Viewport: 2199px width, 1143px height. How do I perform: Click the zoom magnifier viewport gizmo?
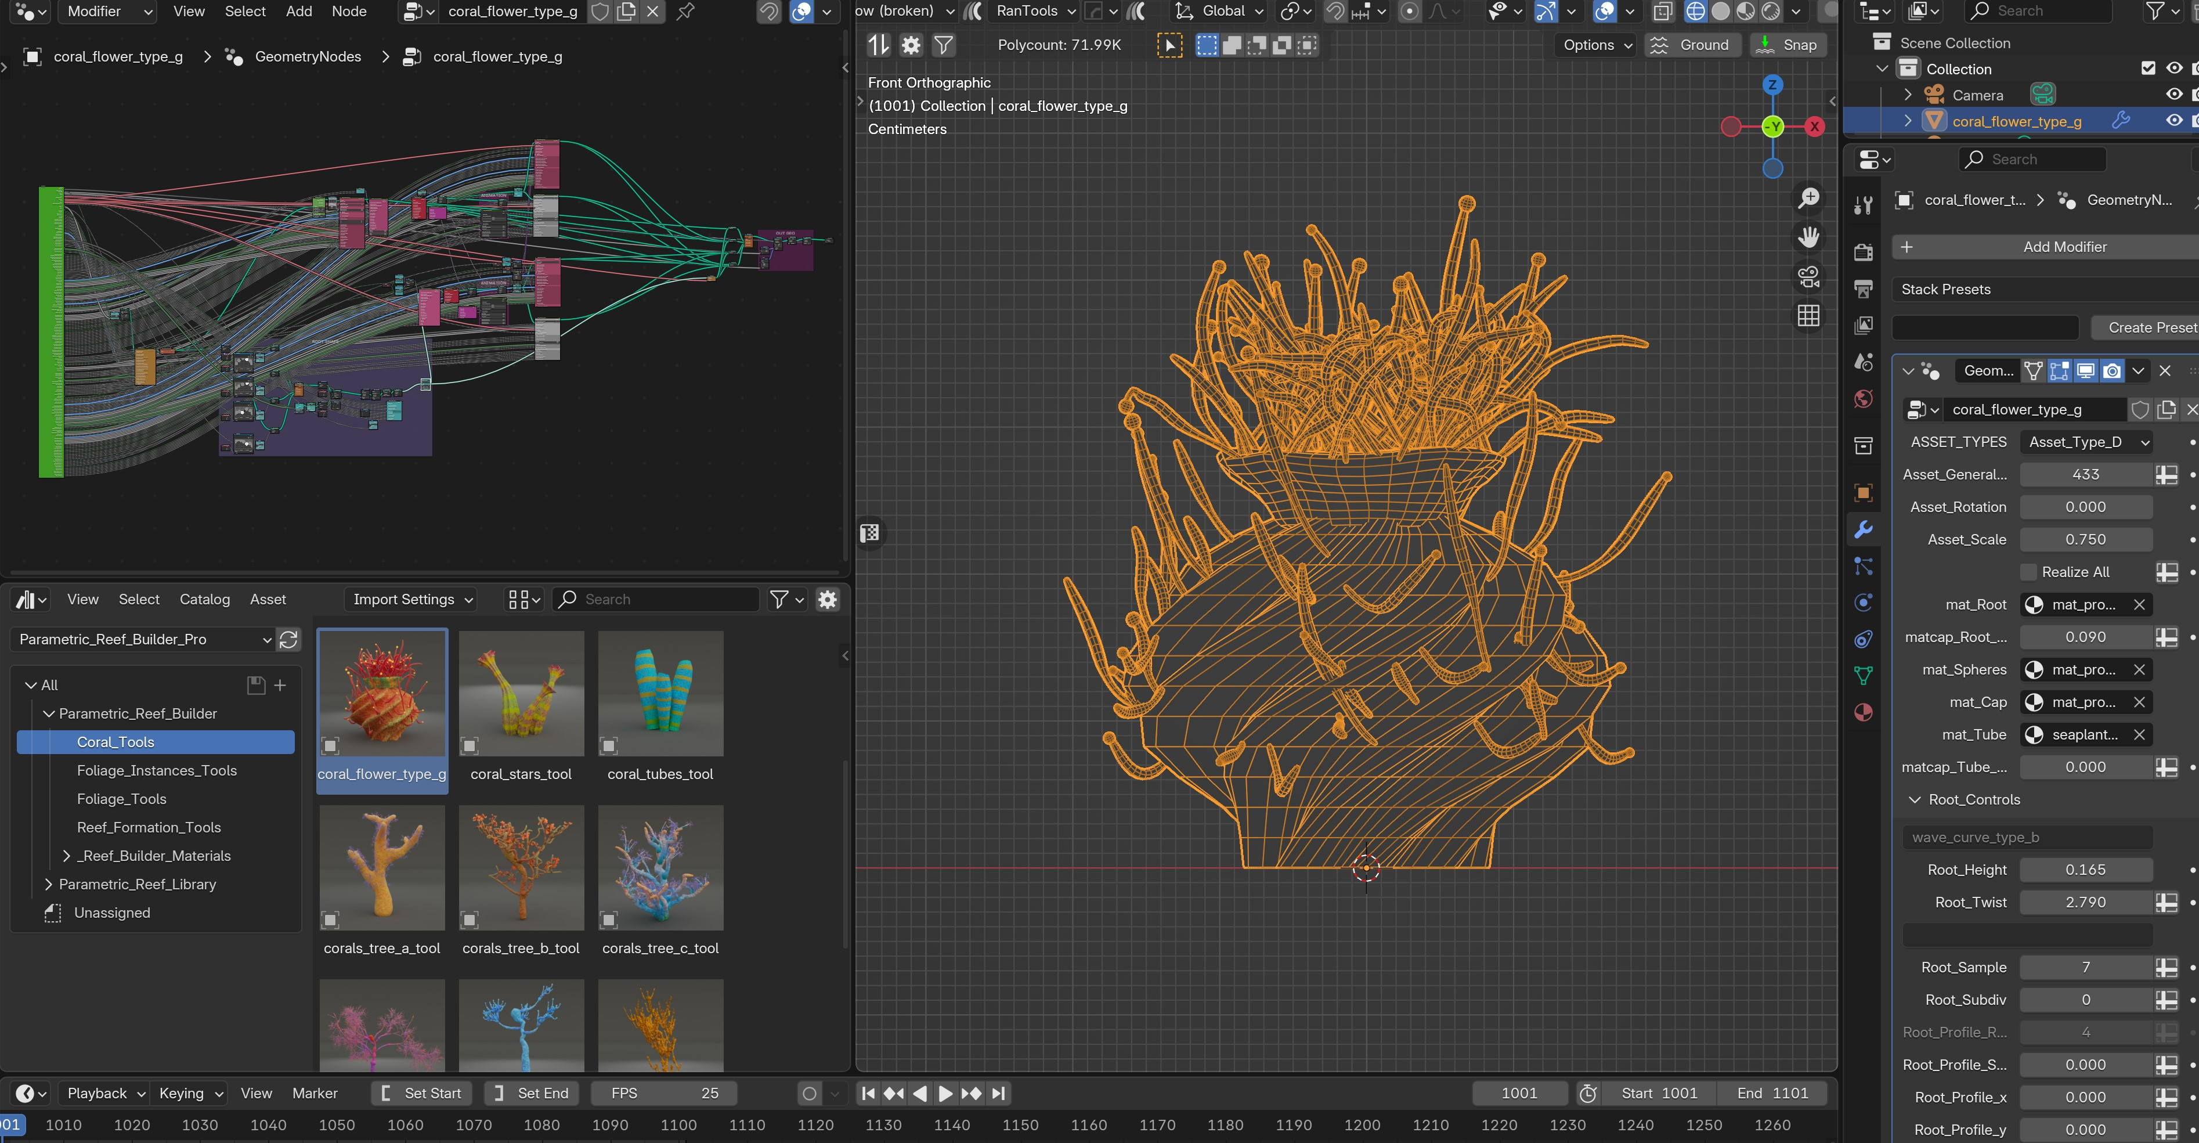click(1808, 198)
